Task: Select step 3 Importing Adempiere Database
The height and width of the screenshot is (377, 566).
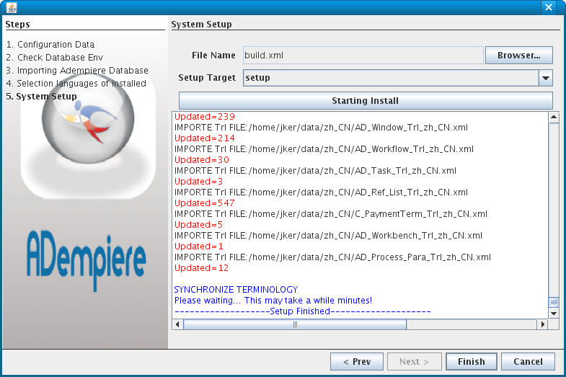Action: tap(77, 71)
